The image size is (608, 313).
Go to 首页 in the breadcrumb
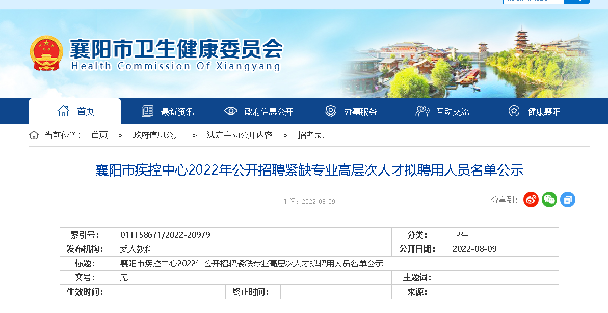[x=99, y=135]
